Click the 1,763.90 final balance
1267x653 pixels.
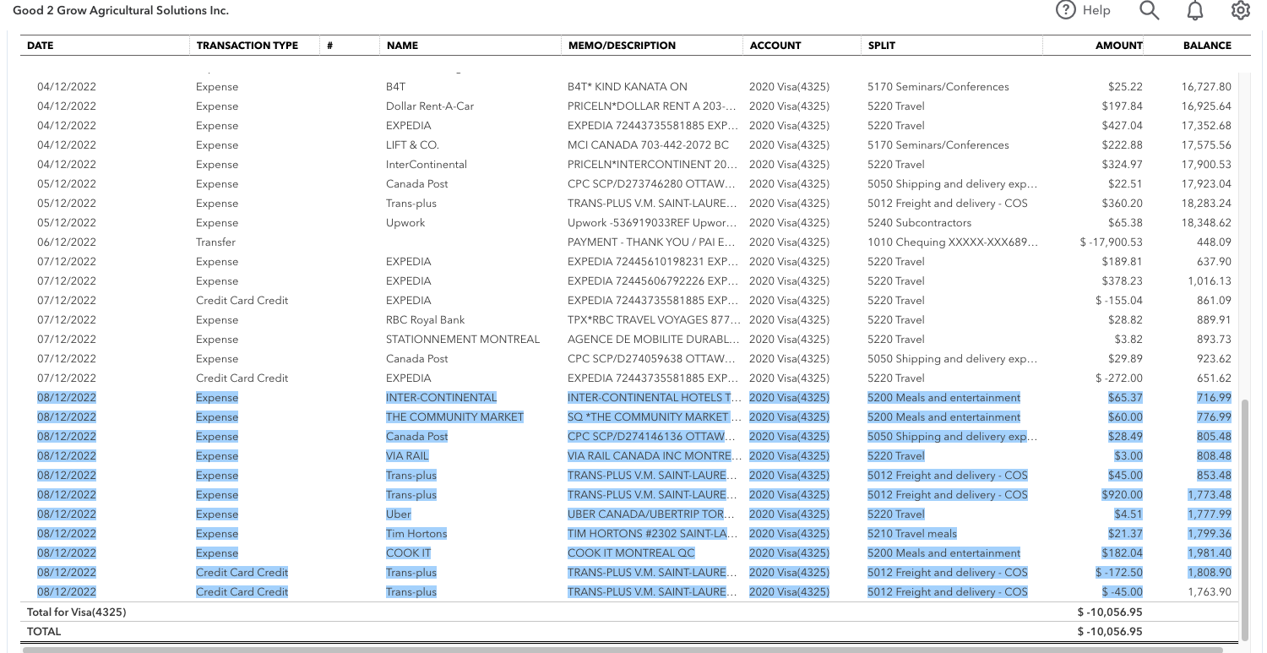(x=1210, y=592)
